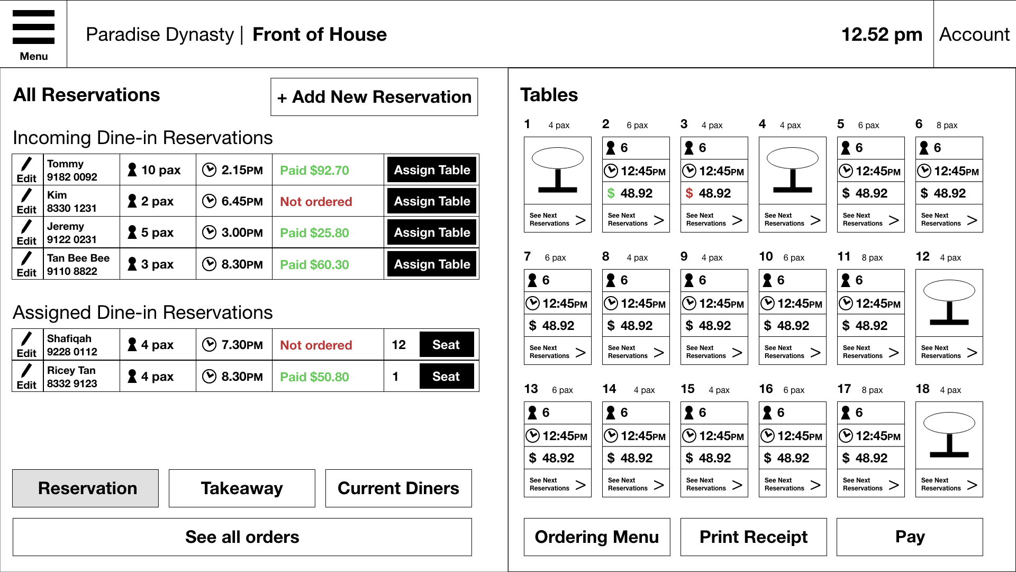Click Assign Table for Tommy 9182 0092

tap(433, 169)
